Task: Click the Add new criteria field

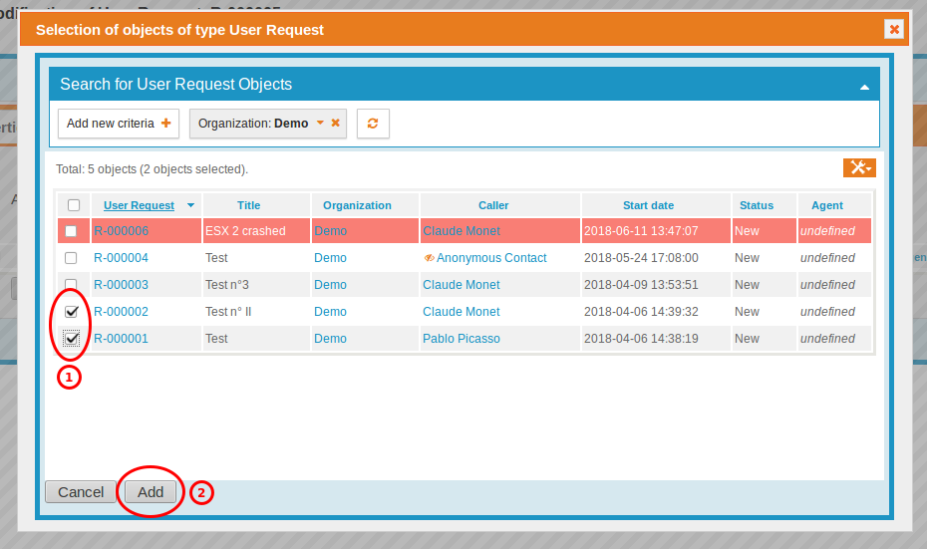Action: (110, 124)
